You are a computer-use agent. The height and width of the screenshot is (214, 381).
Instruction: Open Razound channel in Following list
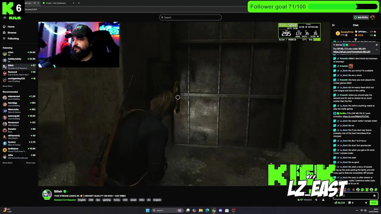tap(19, 73)
